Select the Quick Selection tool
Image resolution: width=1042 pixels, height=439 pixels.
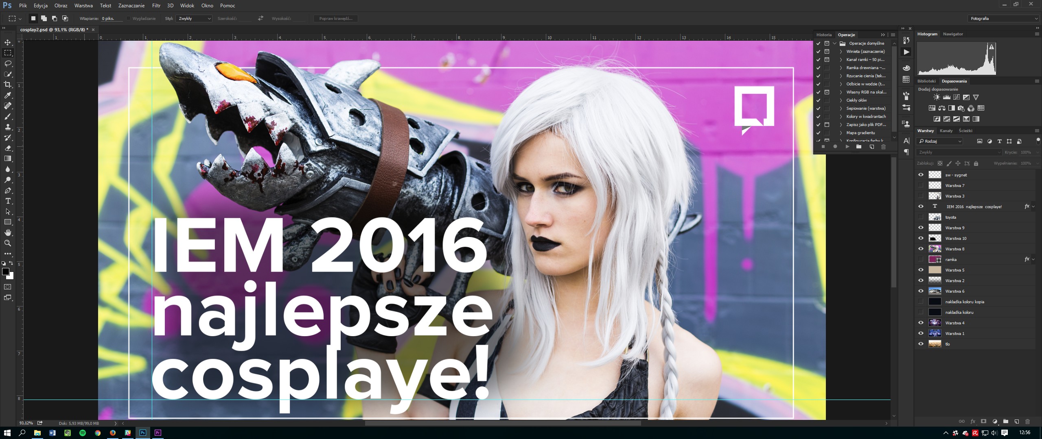8,74
